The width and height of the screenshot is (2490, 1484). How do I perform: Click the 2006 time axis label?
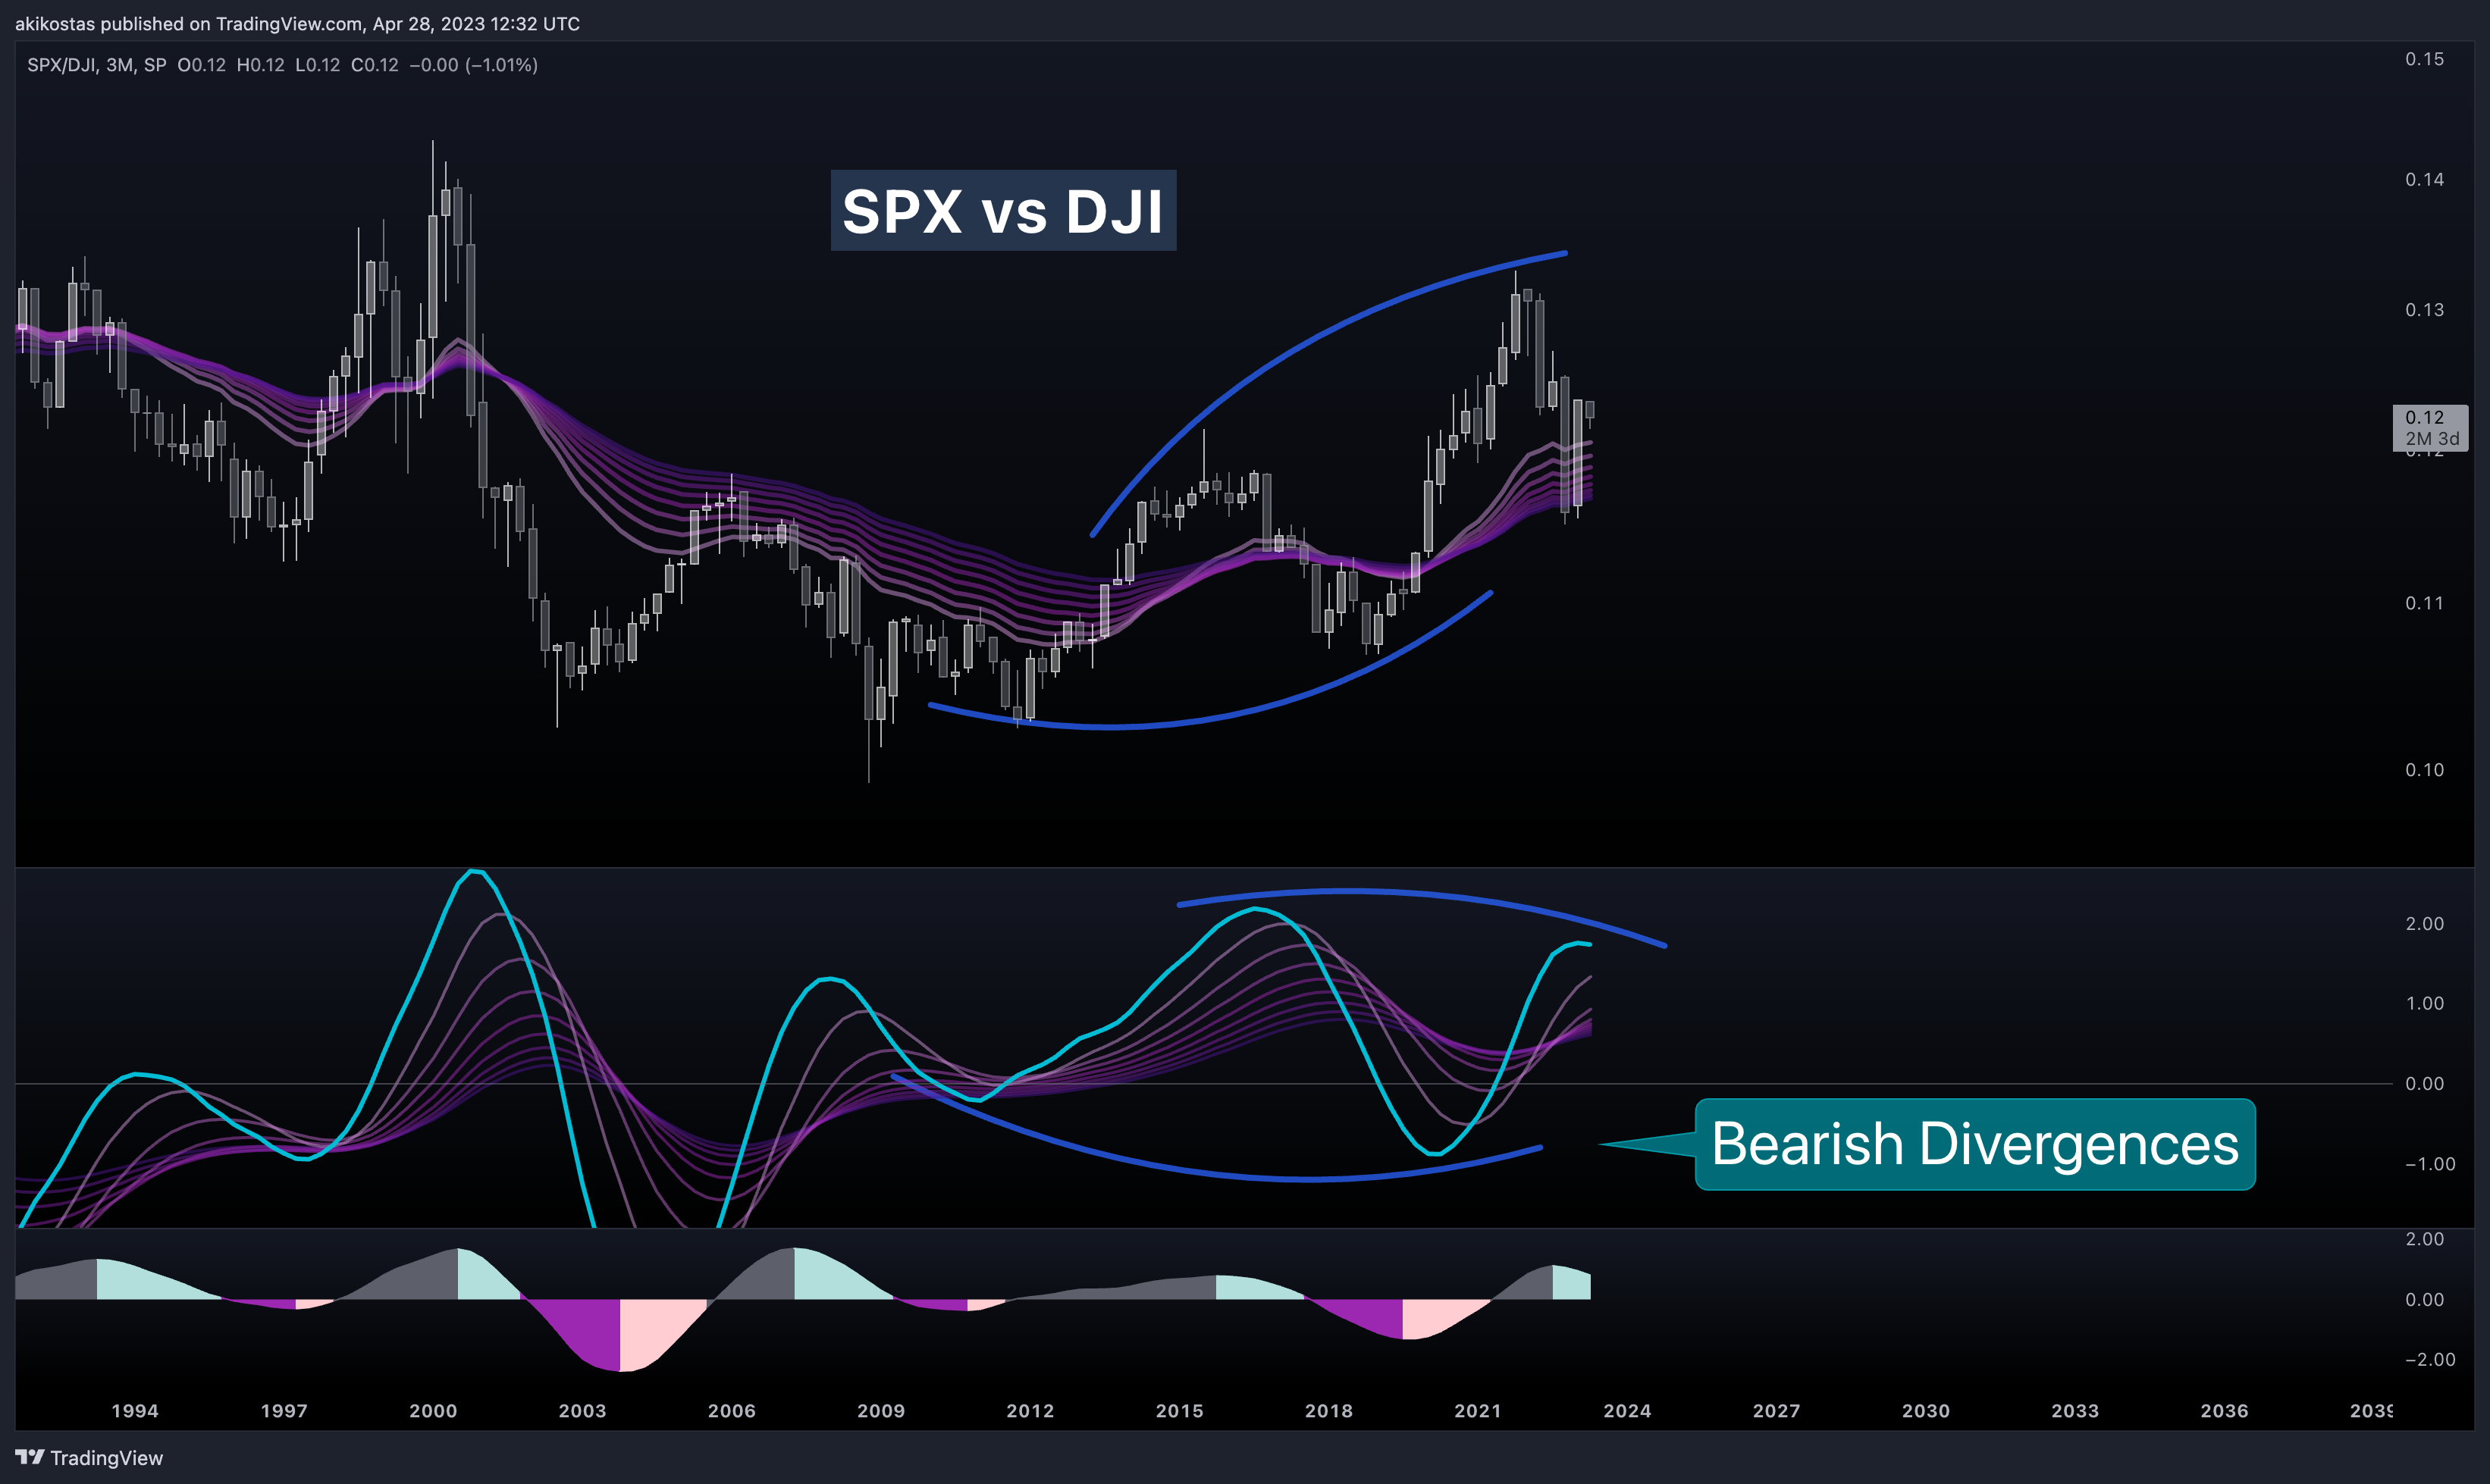pyautogui.click(x=732, y=1410)
